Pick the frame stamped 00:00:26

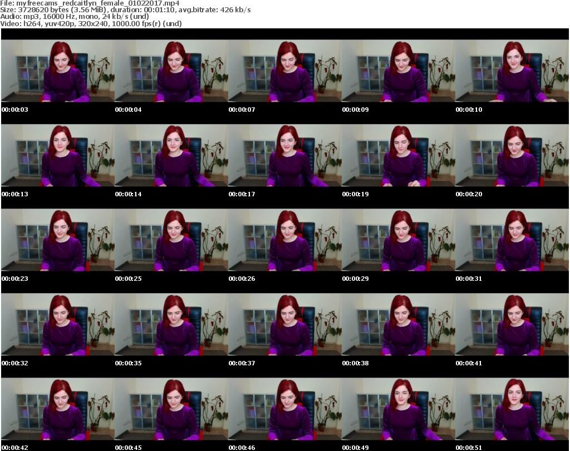[x=285, y=240]
